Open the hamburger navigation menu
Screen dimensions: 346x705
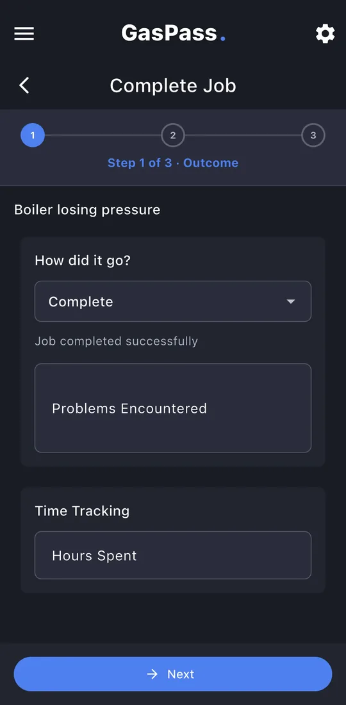pyautogui.click(x=24, y=34)
